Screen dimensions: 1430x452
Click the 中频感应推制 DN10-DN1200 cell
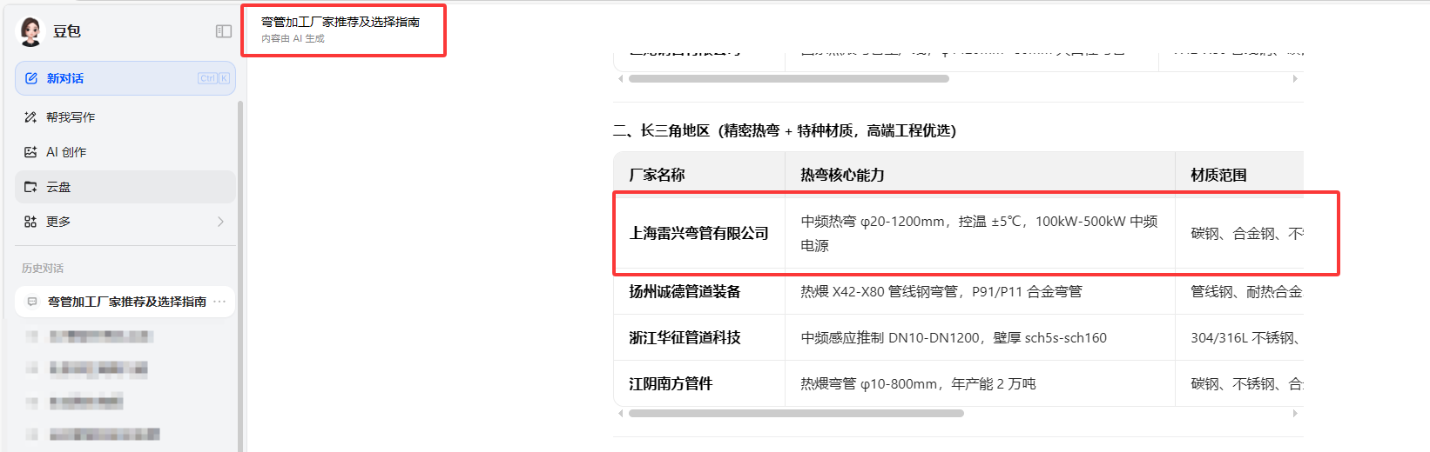pos(980,337)
